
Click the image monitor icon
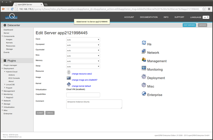(69, 78)
